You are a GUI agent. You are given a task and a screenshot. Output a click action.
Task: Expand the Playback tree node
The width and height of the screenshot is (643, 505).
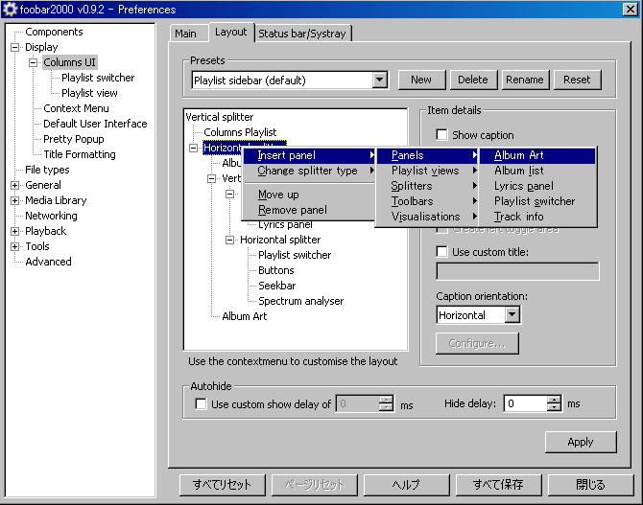pyautogui.click(x=14, y=231)
